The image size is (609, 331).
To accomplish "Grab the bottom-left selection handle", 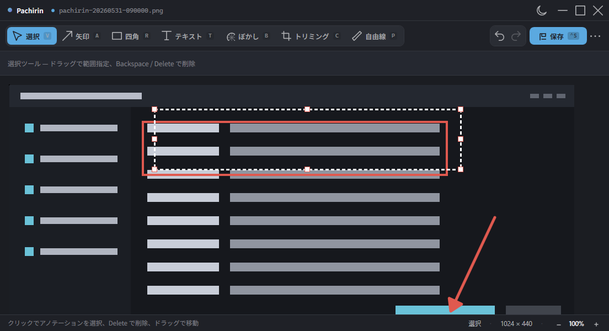I will [x=154, y=169].
